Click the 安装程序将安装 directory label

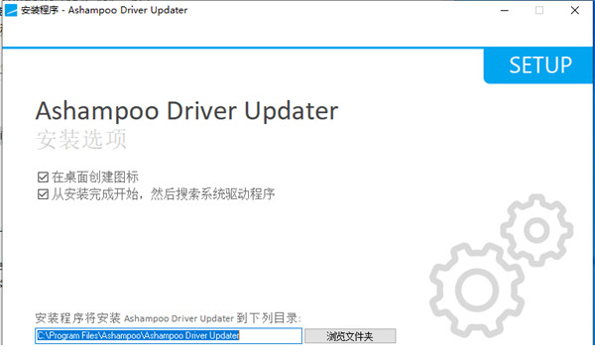pyautogui.click(x=169, y=318)
